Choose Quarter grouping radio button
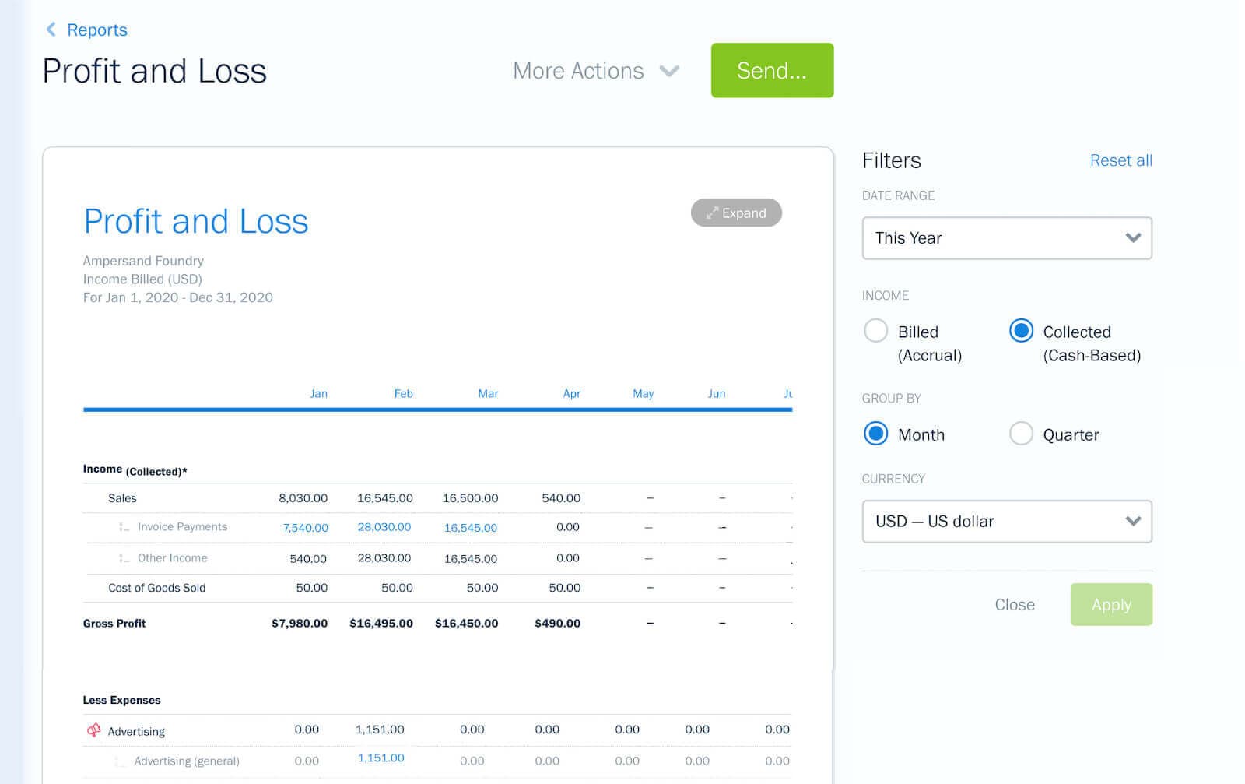Image resolution: width=1245 pixels, height=784 pixels. coord(1021,434)
